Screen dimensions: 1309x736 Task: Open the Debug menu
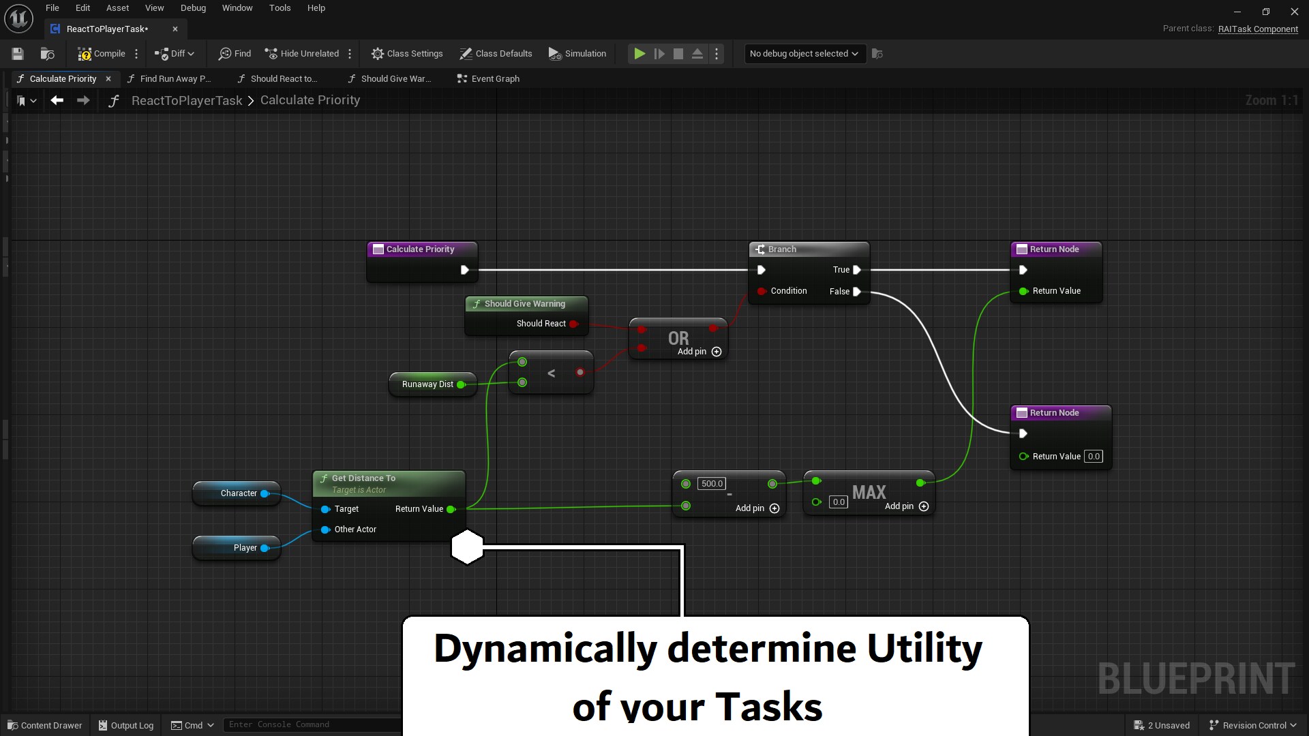[x=193, y=7]
